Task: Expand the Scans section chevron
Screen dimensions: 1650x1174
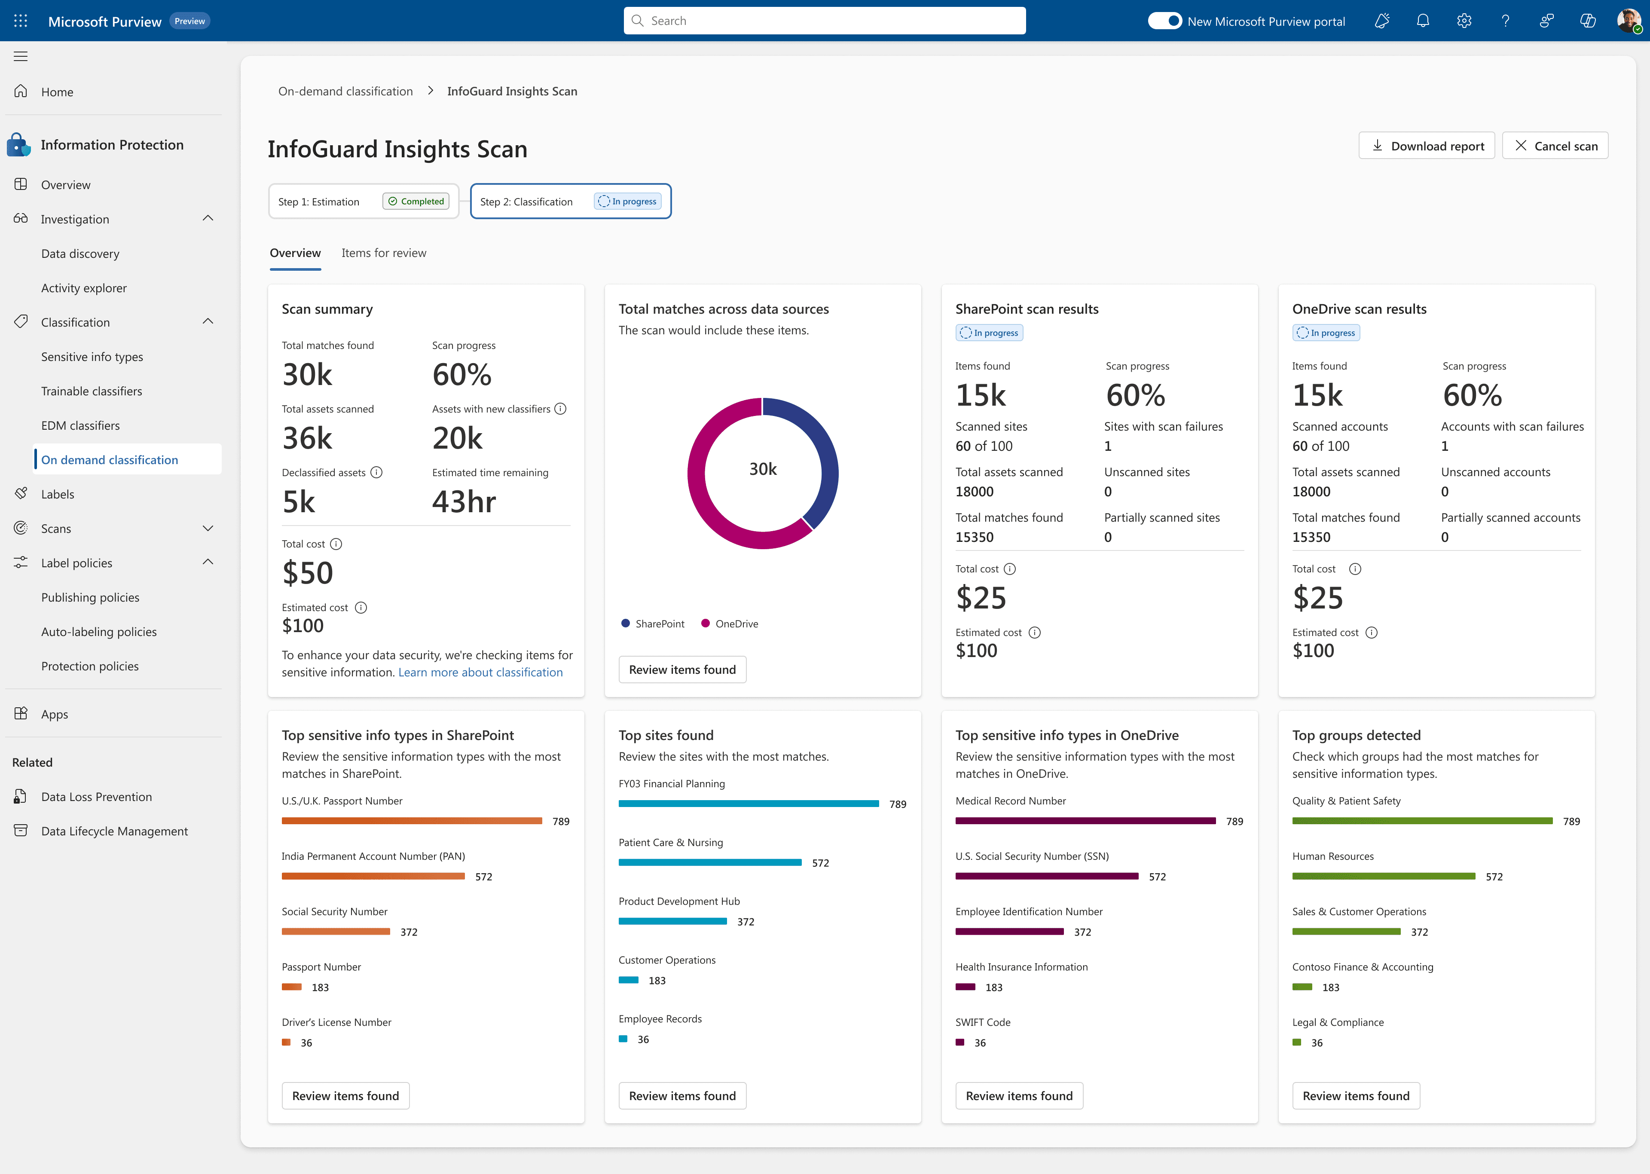Action: pos(208,529)
